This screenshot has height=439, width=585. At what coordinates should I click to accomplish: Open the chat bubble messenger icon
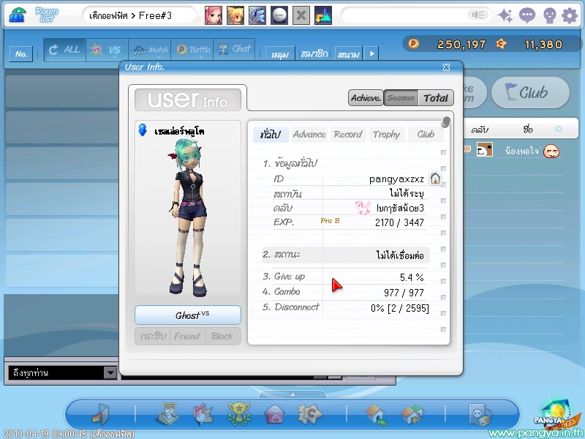click(x=527, y=15)
